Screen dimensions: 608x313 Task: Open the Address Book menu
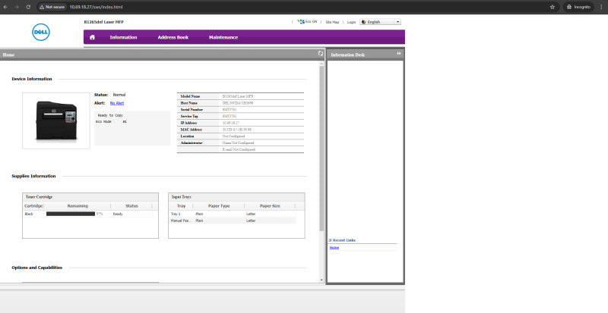point(173,38)
